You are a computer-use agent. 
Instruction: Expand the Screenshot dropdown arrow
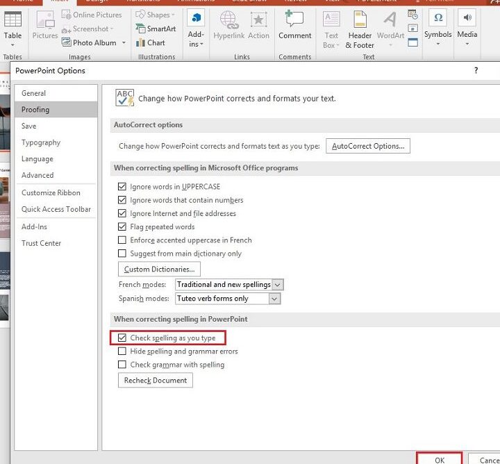[x=112, y=28]
